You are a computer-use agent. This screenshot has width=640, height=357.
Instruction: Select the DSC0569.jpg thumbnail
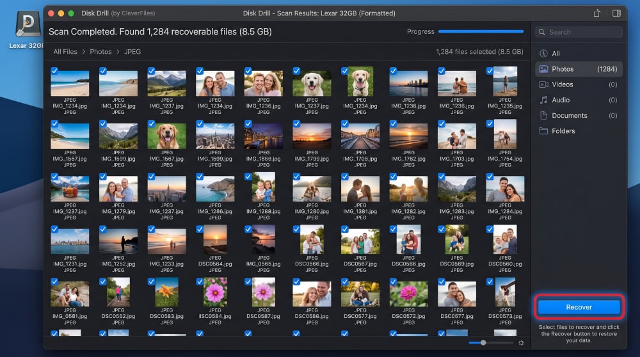click(457, 239)
